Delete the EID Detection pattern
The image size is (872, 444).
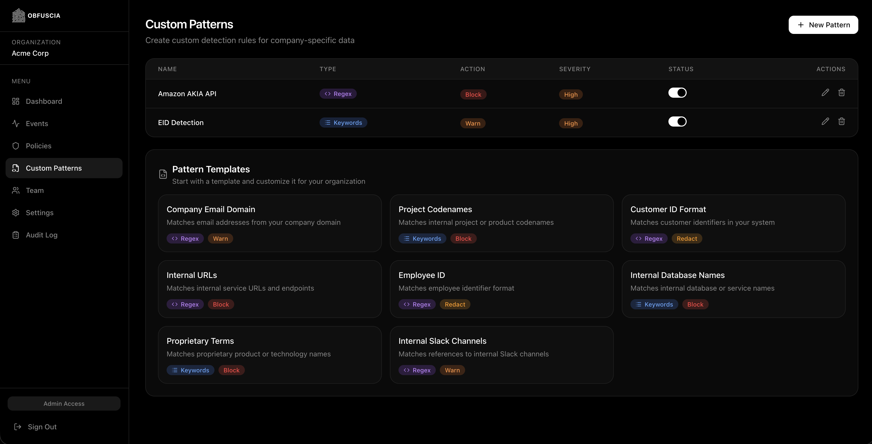click(842, 121)
